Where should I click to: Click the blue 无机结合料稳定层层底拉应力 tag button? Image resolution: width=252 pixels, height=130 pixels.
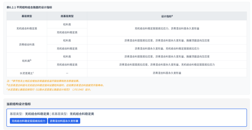pos(28,121)
